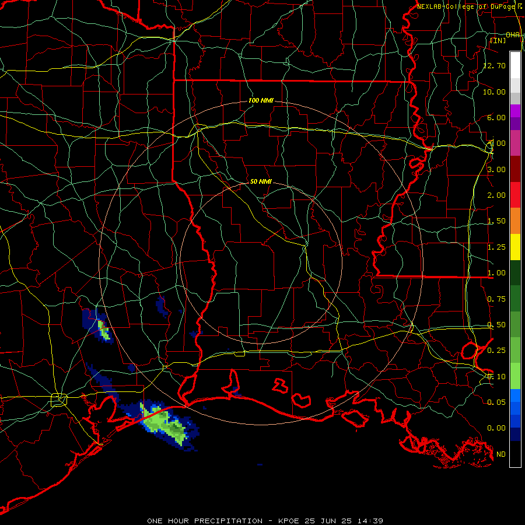Click the "[IN]" units label
Viewport: 525px width, 525px height.
click(498, 40)
